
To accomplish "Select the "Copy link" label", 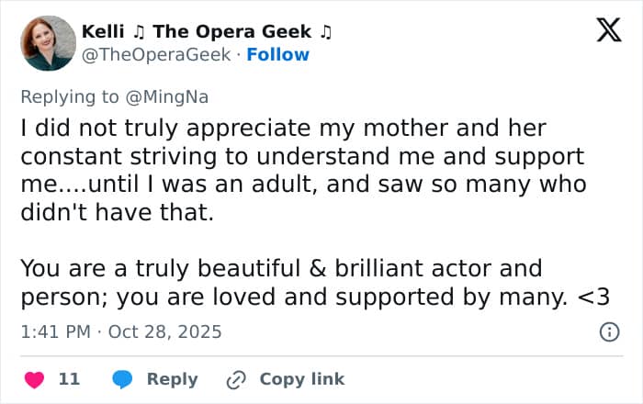I will [x=301, y=379].
